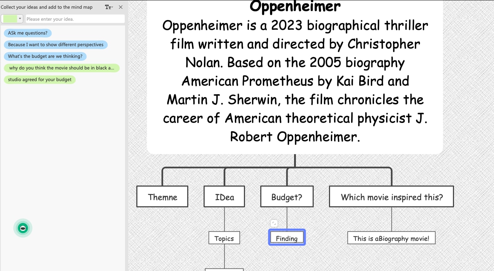
Task: Select the "This is aBiography movie!" node
Action: 391,238
